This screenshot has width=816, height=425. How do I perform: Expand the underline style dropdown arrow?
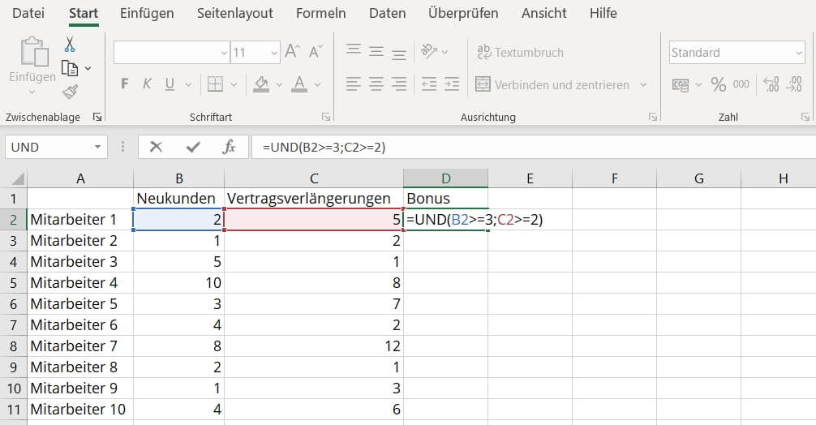click(x=188, y=84)
